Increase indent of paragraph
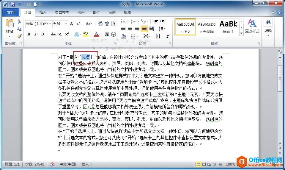The width and height of the screenshot is (285, 170). click(x=162, y=21)
